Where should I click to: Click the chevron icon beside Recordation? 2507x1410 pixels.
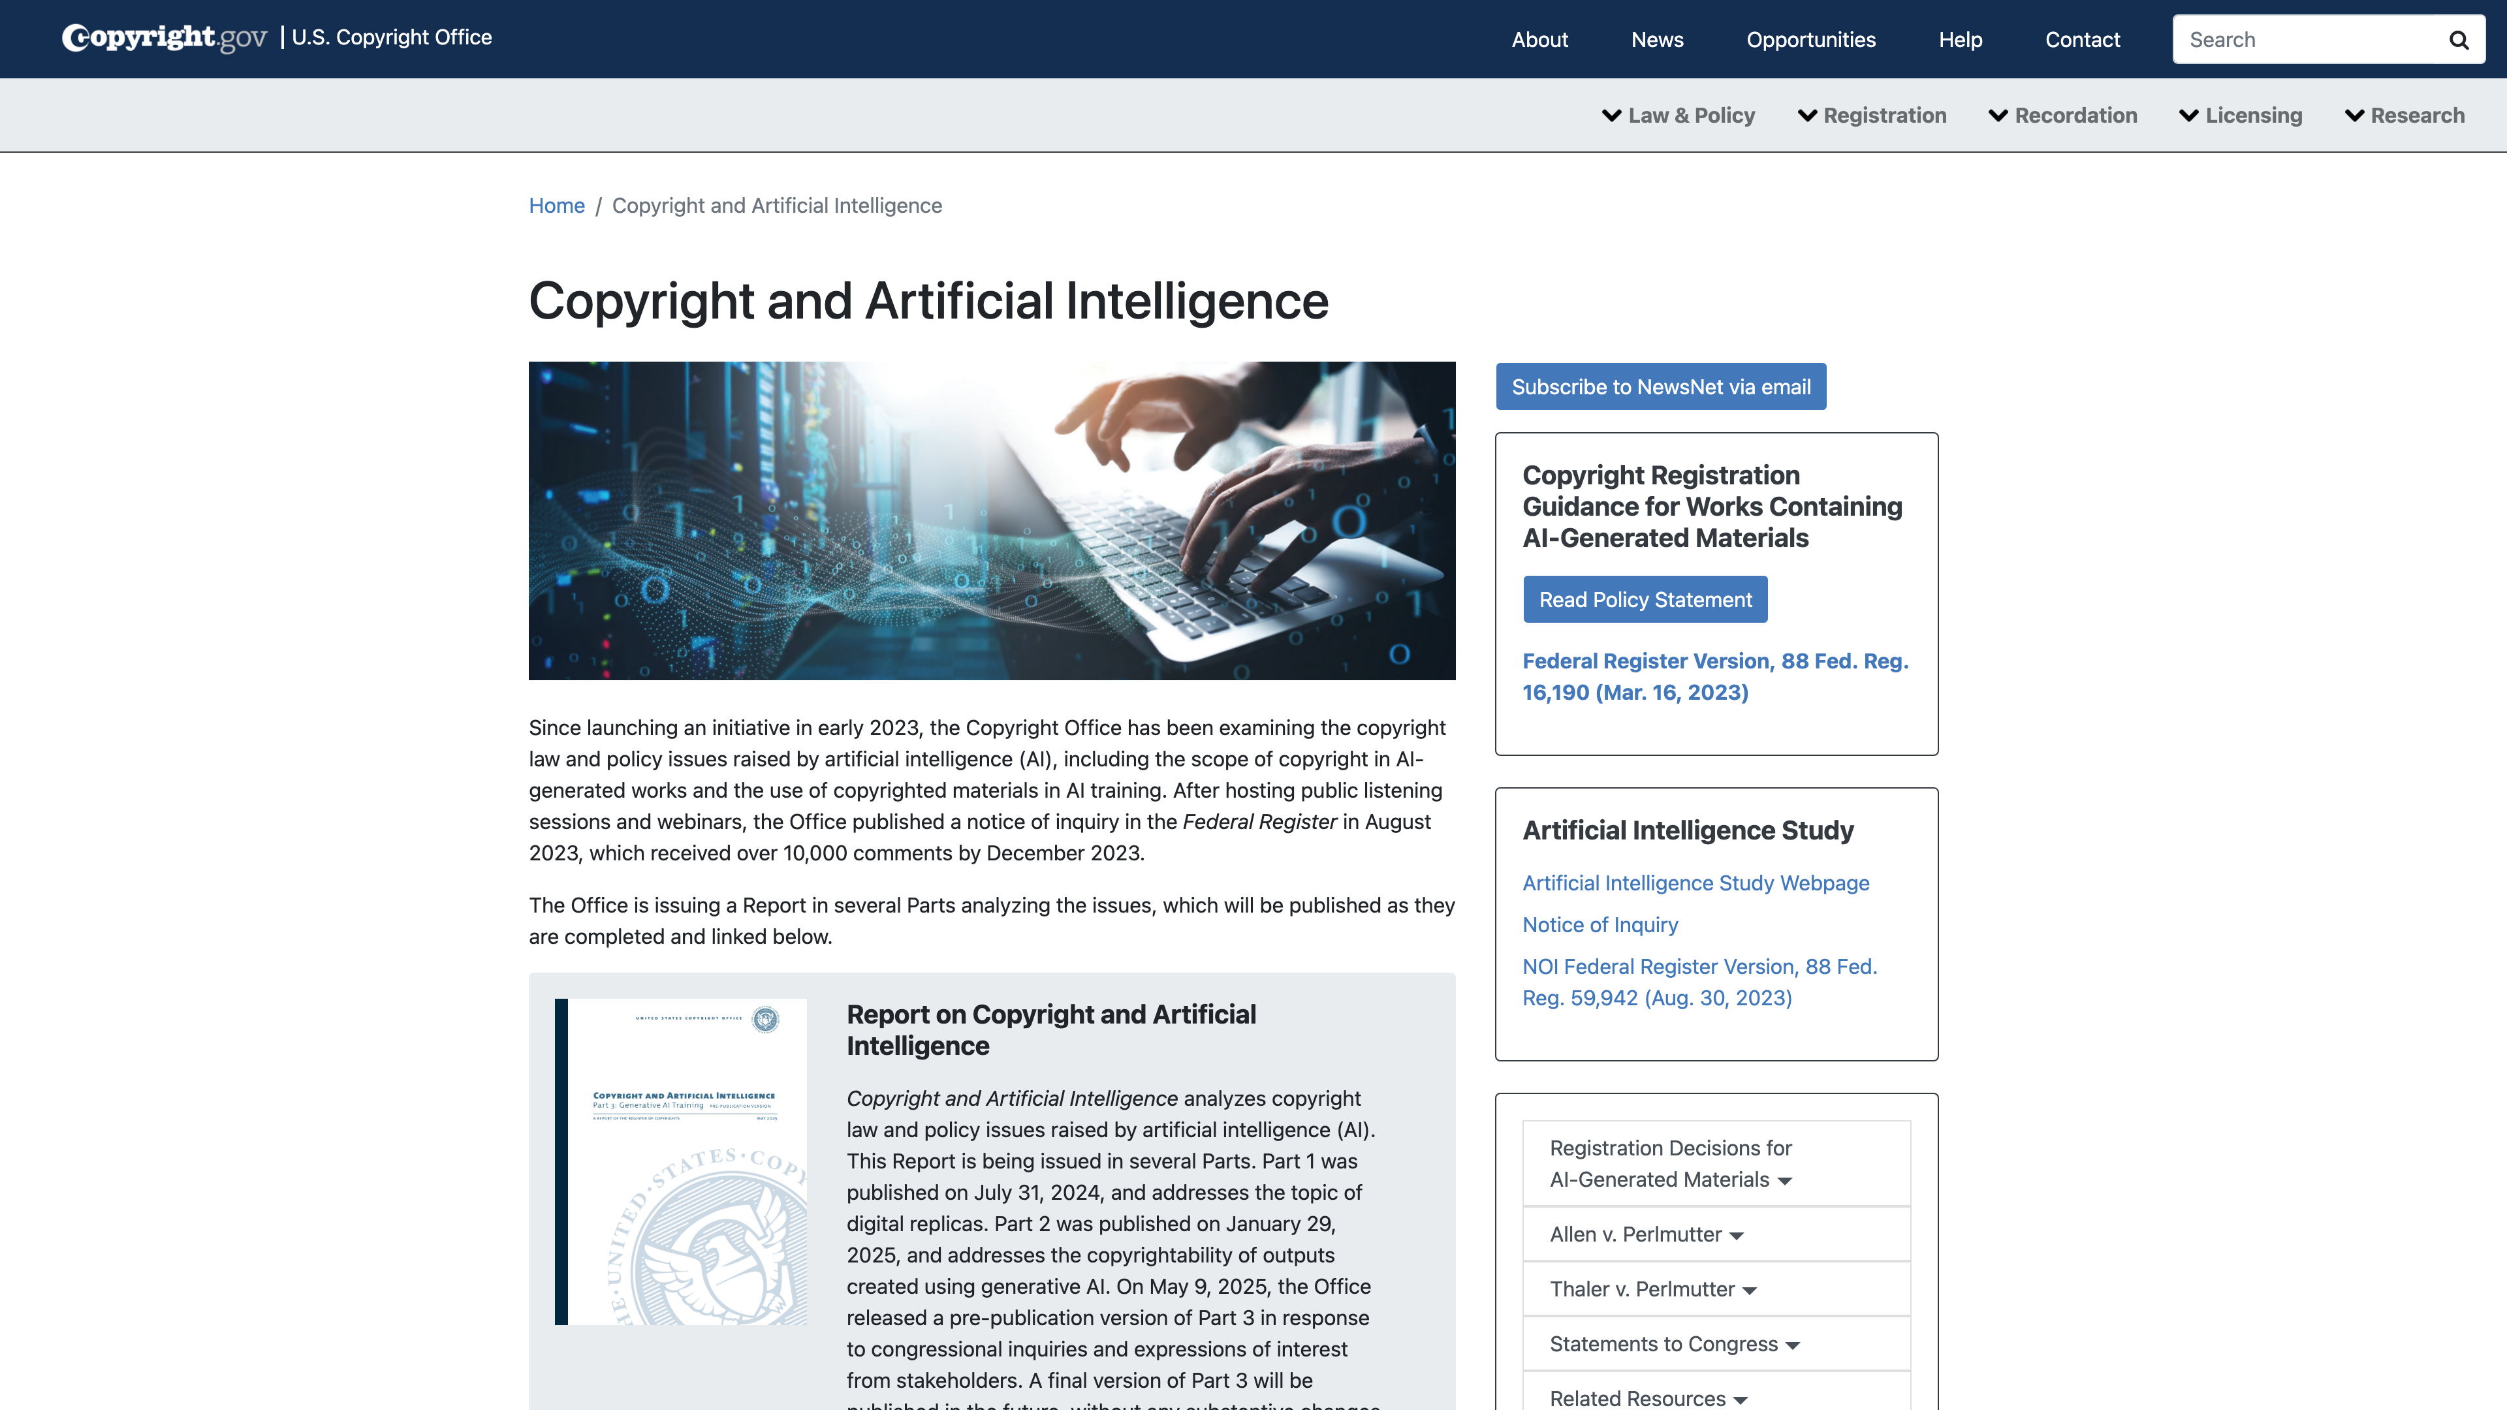coord(1997,115)
